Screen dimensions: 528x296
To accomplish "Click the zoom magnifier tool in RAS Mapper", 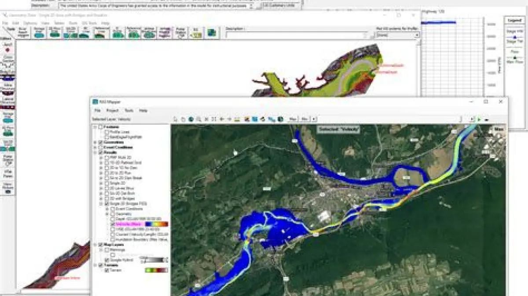I will tap(199, 119).
